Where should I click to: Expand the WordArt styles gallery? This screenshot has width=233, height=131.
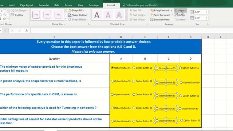pos(126,19)
